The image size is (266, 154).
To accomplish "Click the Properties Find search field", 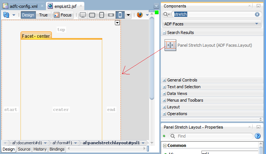I will 211,136.
